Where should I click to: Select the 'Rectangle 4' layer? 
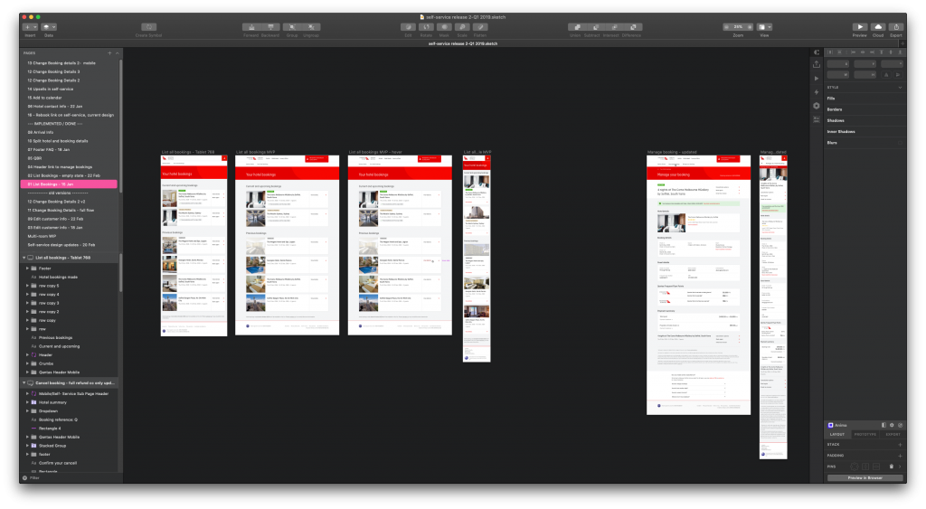(50, 429)
